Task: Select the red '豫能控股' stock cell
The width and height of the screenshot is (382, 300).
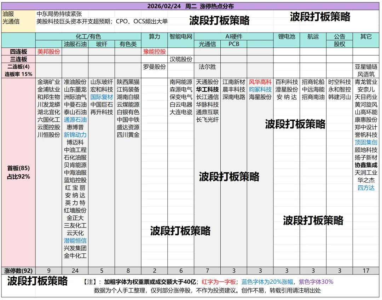Action: point(155,52)
